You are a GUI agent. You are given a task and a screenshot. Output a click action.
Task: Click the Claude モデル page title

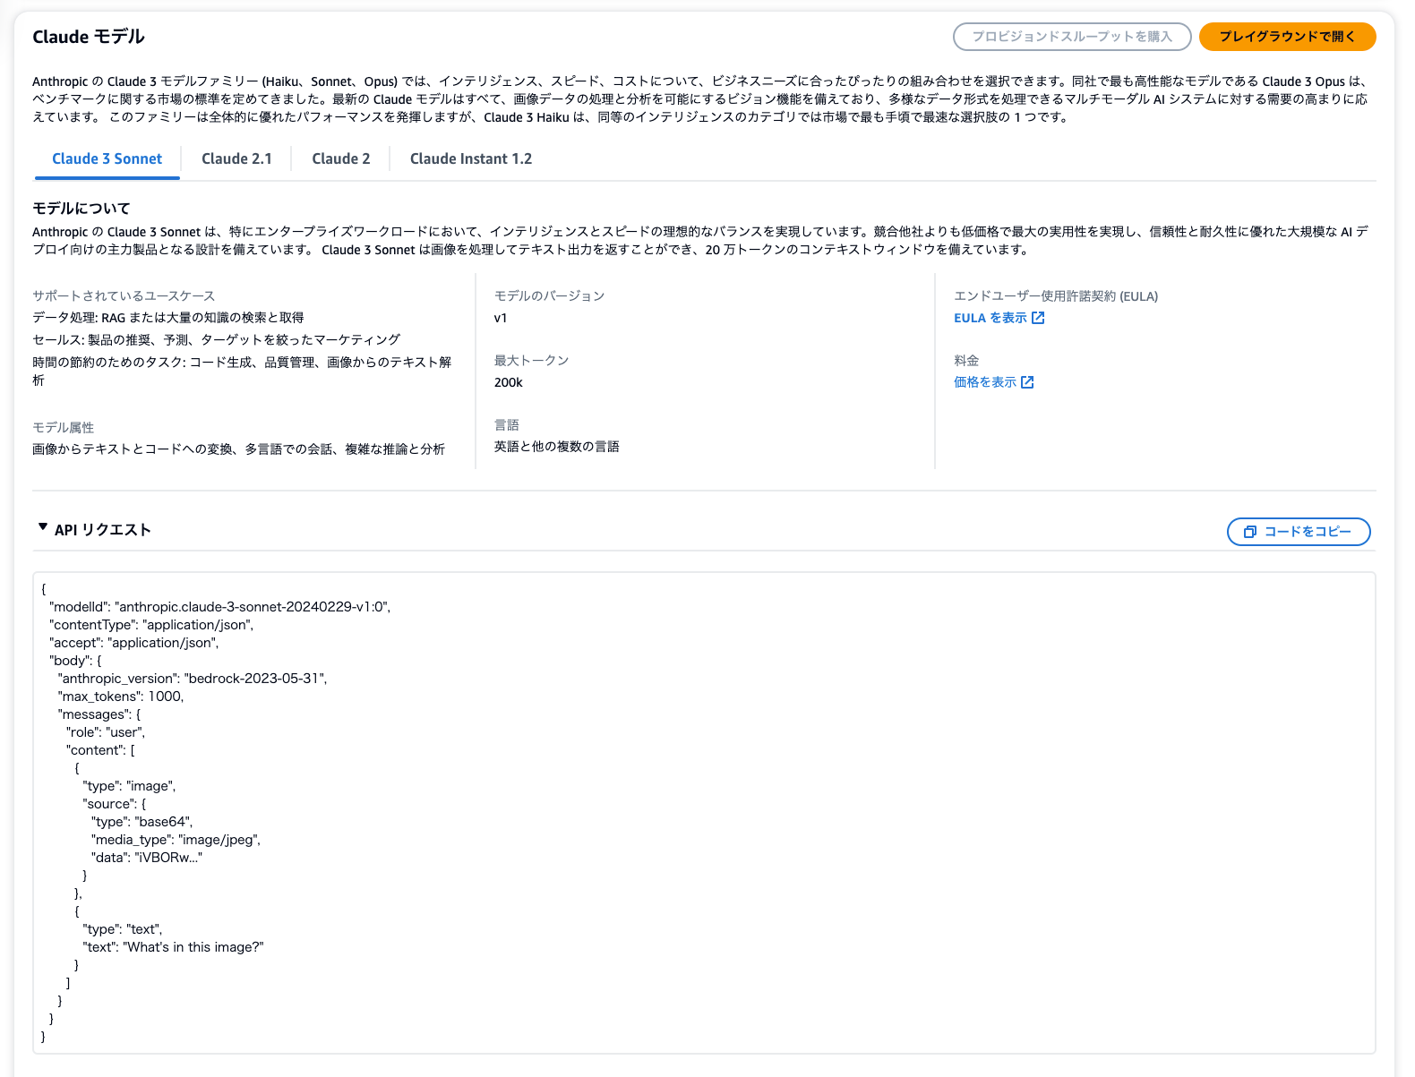click(89, 37)
